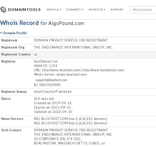The width and height of the screenshot is (156, 146).
Task: Select the registrar URL line with bluehost.com
Action: coord(79,70)
